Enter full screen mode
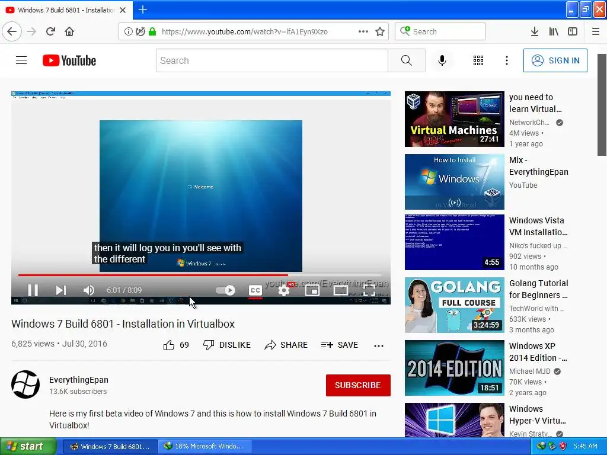 [369, 290]
